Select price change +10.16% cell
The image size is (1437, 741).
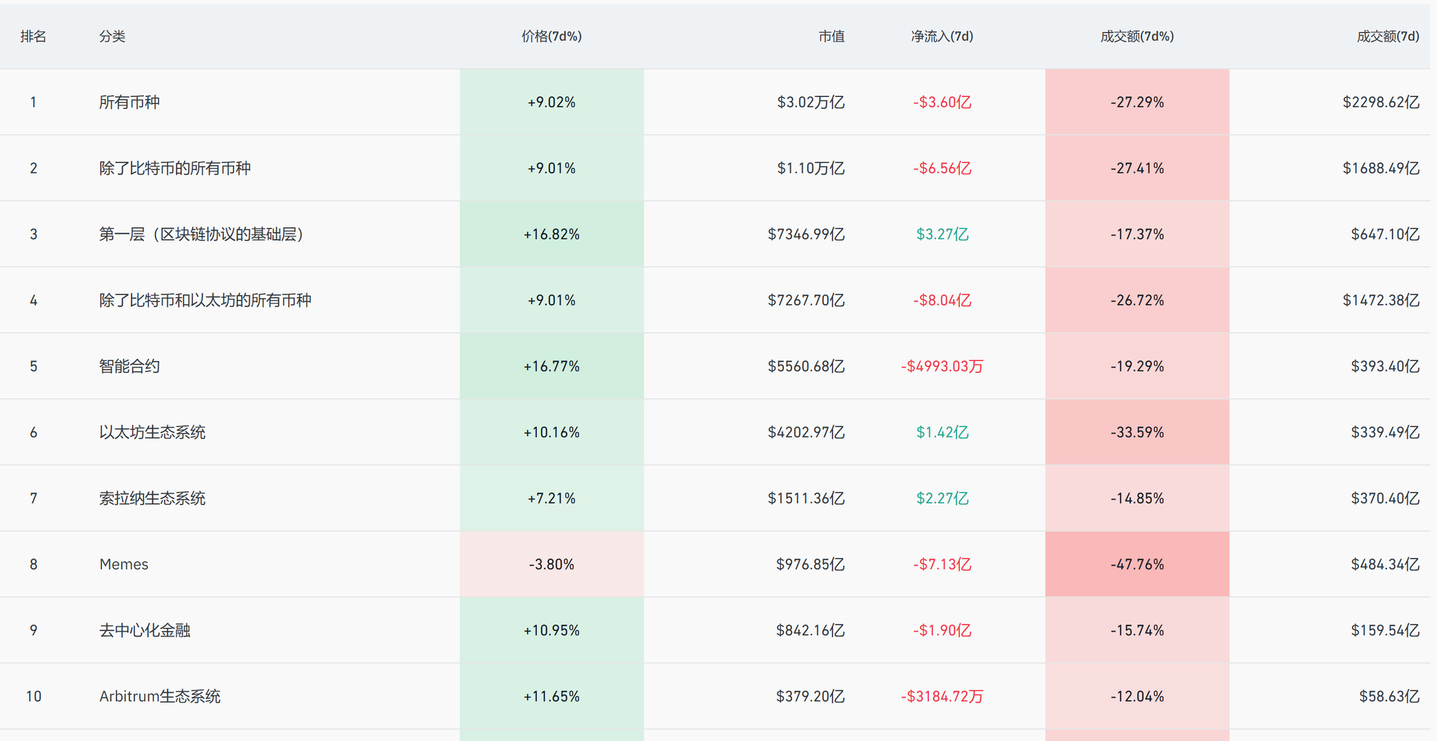click(x=552, y=432)
